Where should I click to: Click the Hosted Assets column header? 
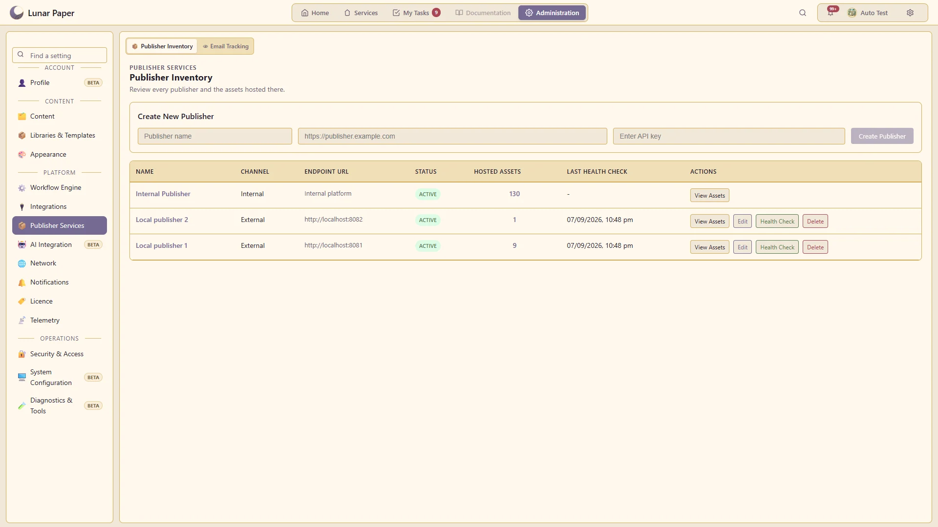pos(497,172)
